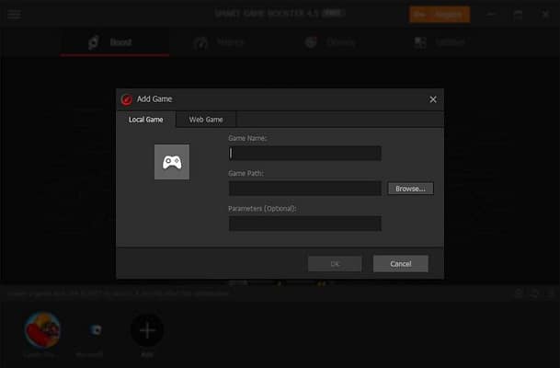Maximize the Smart Game Booster window
The width and height of the screenshot is (560, 368).
pyautogui.click(x=518, y=15)
